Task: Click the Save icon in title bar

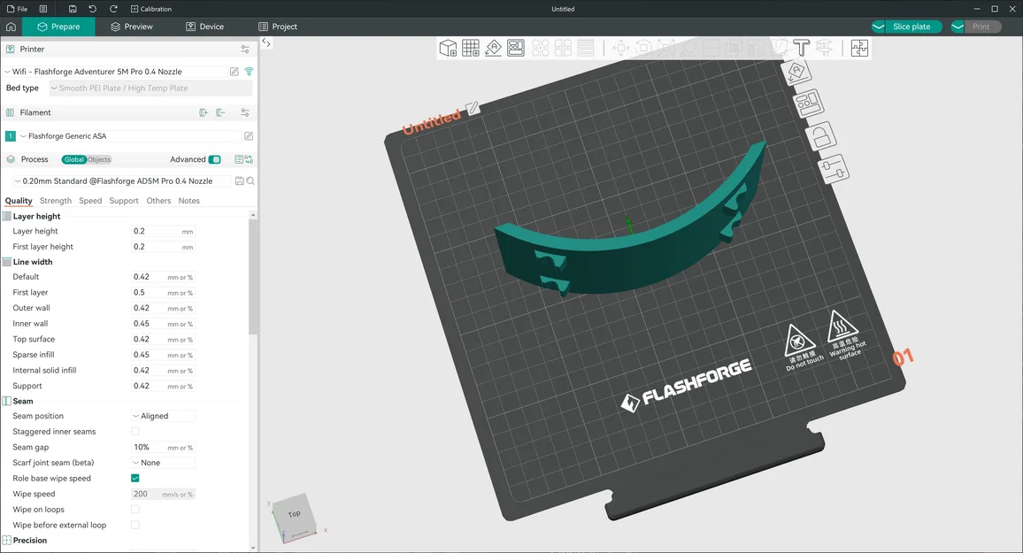Action: 73,9
